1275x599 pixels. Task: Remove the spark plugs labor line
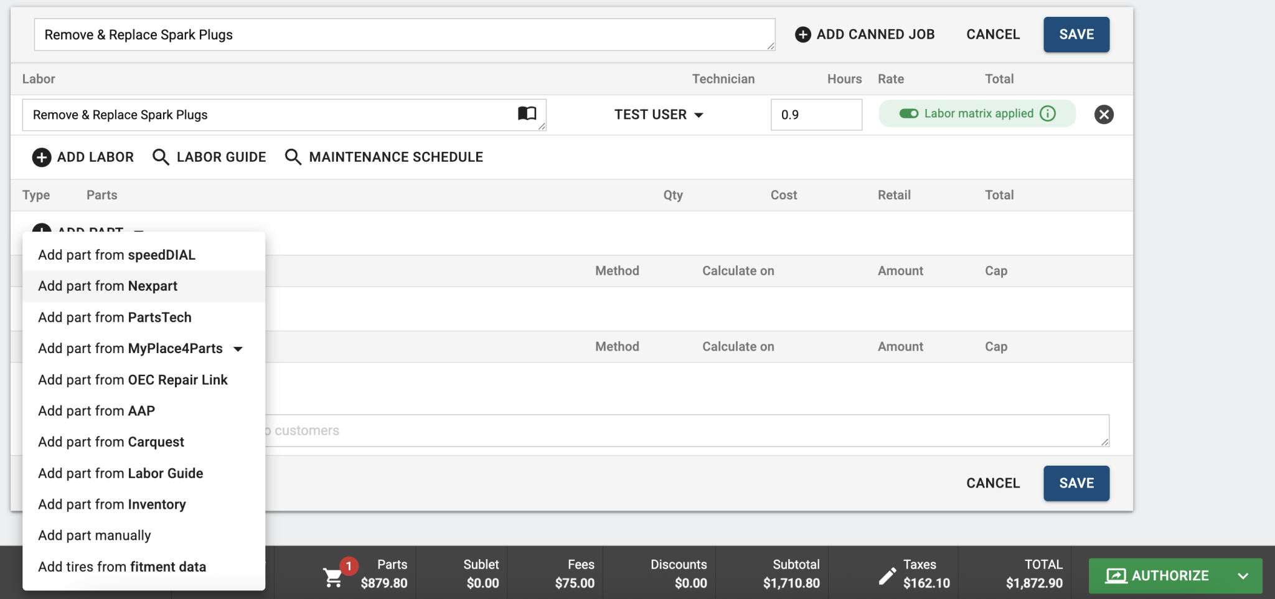point(1104,114)
